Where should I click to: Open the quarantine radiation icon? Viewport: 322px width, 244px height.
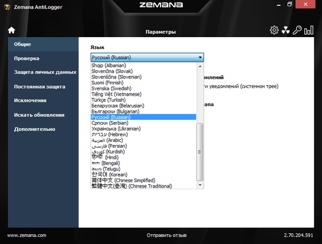[286, 30]
